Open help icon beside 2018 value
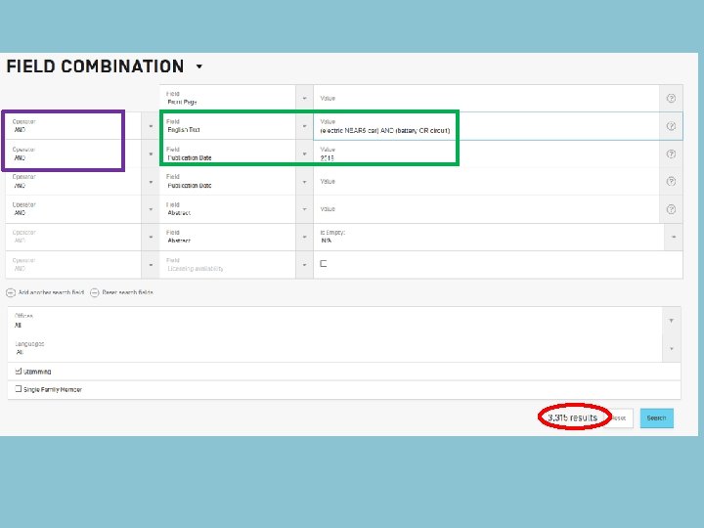704x528 pixels. click(671, 154)
